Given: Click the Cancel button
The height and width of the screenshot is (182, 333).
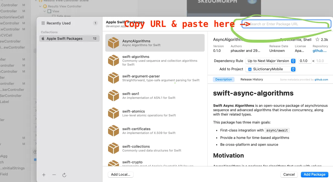Looking at the screenshot, I should click(289, 174).
